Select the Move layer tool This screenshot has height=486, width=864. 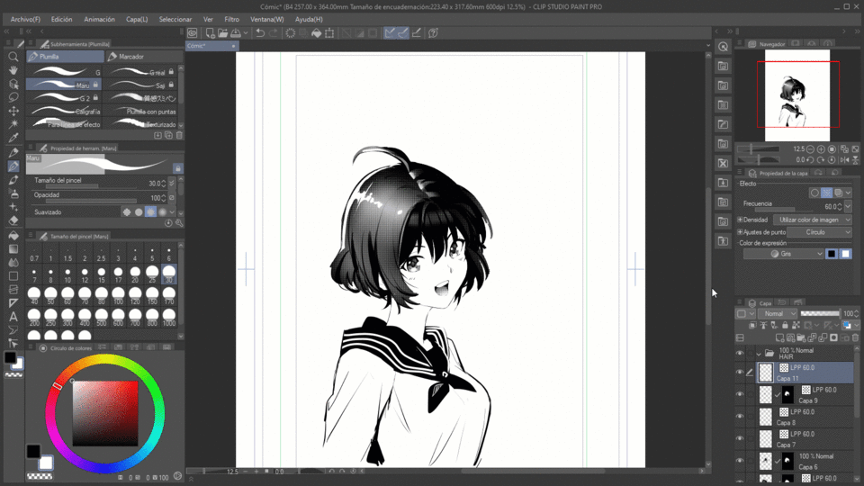tap(13, 111)
